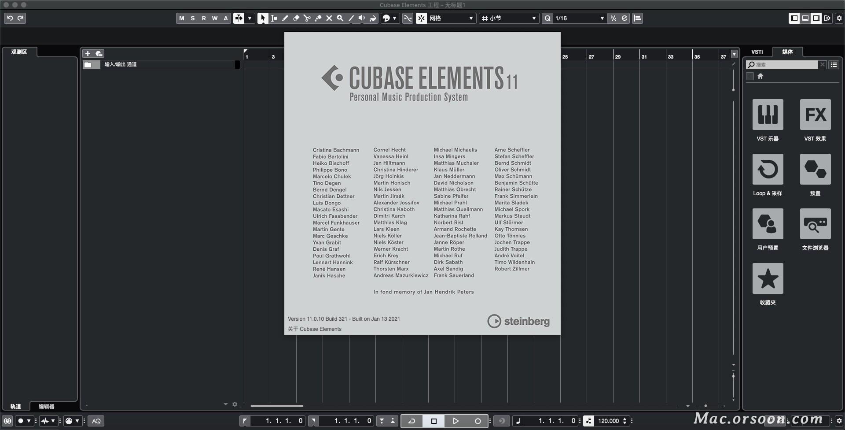
Task: Toggle the A button in toolbar
Action: click(225, 18)
